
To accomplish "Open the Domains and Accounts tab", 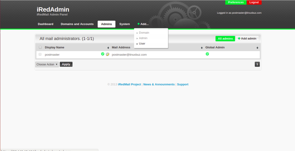I will (x=77, y=24).
